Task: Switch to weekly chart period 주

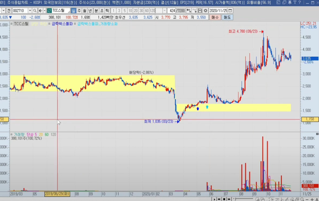Action: tap(79, 11)
